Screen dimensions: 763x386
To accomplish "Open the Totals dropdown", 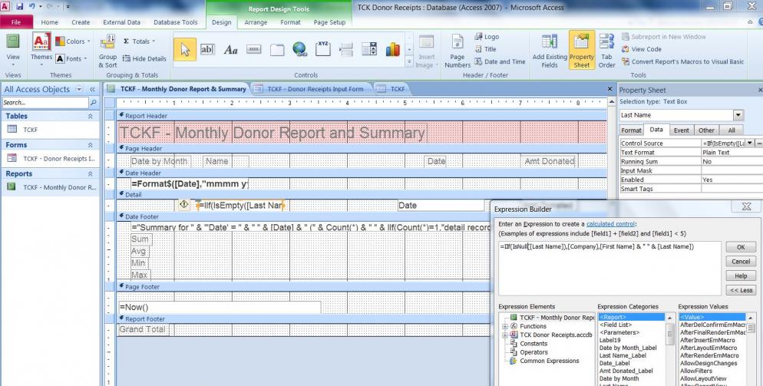I will (x=139, y=41).
